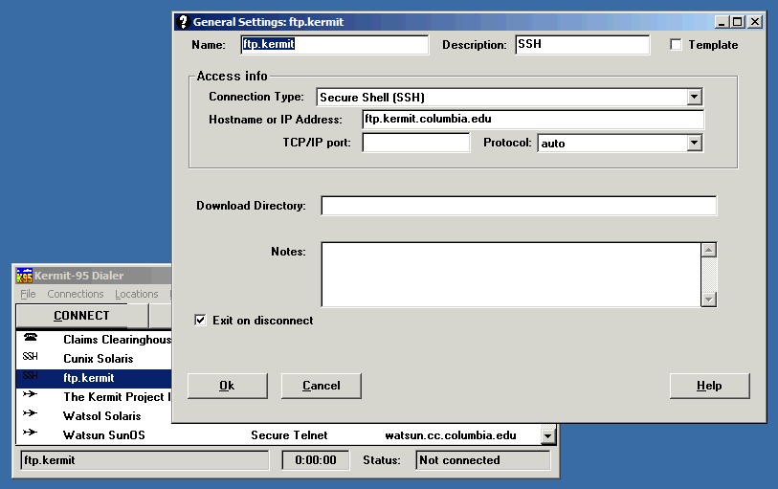Click Secure Telnet cell in Watsun row

(289, 435)
